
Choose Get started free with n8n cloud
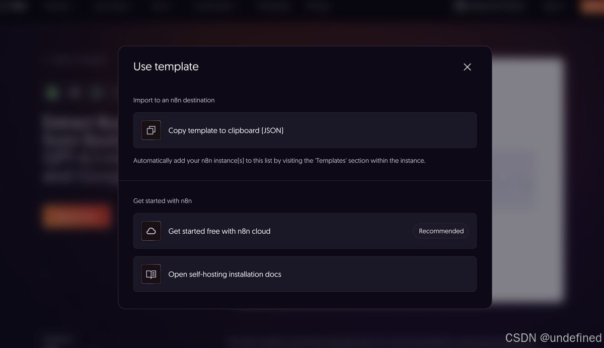[x=305, y=231]
